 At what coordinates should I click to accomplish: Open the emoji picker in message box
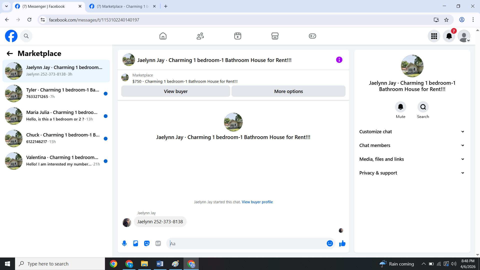[x=330, y=243]
